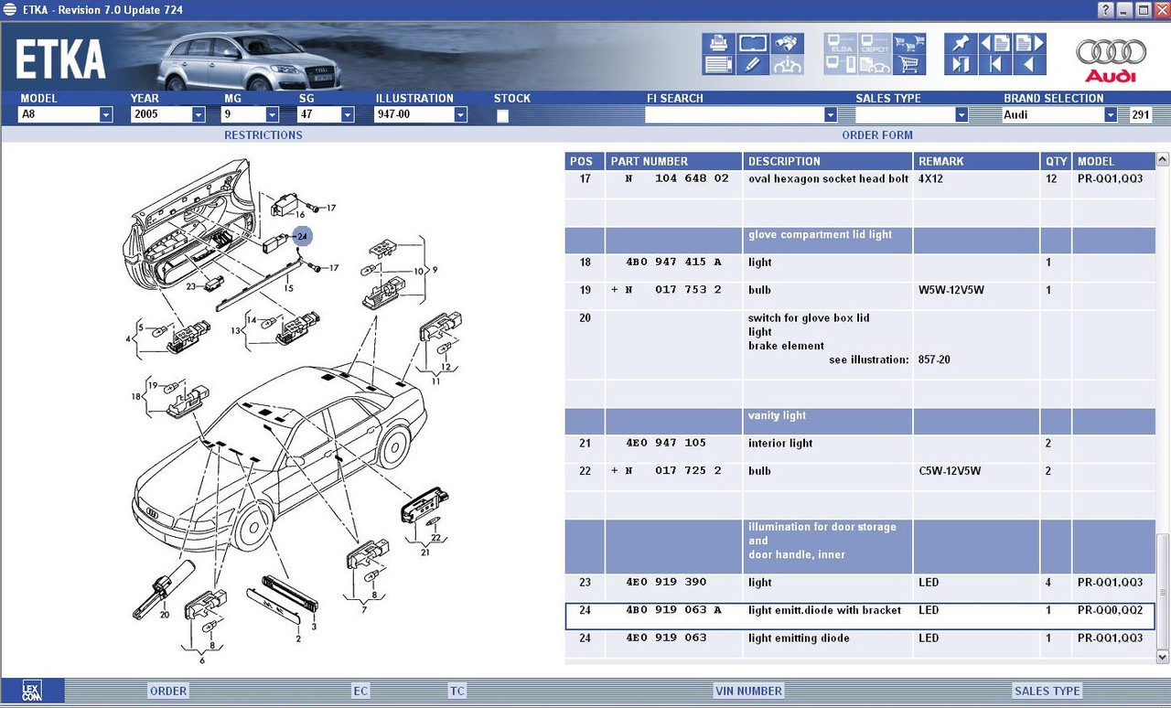The height and width of the screenshot is (708, 1171).
Task: Open the MODEL dropdown showing A8
Action: click(105, 115)
